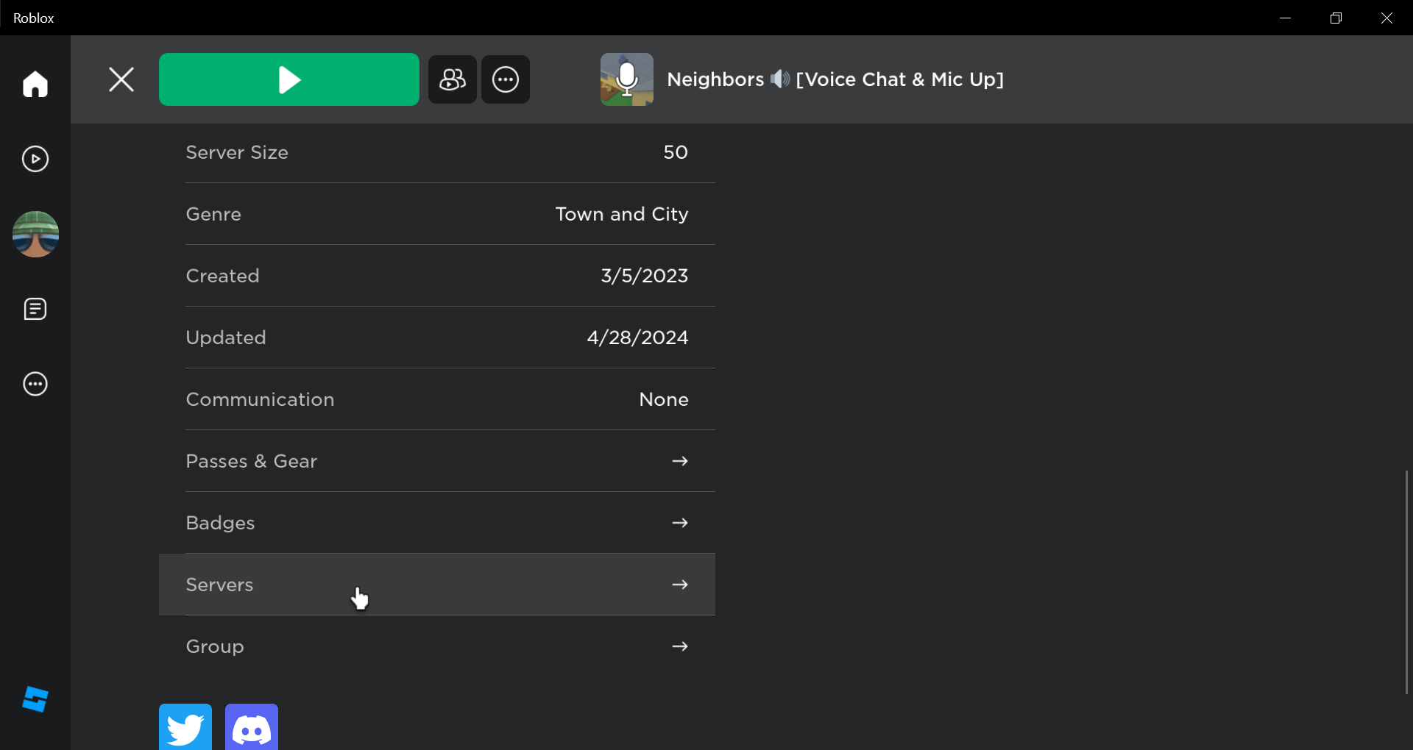
Task: Launch Roblox Studio from sidebar icon
Action: [35, 699]
